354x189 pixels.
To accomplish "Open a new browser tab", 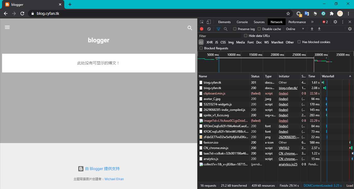I will 70,4.
